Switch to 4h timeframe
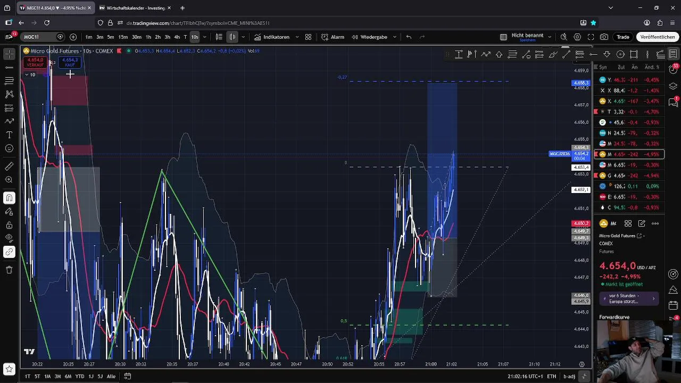The width and height of the screenshot is (681, 383). pyautogui.click(x=177, y=37)
